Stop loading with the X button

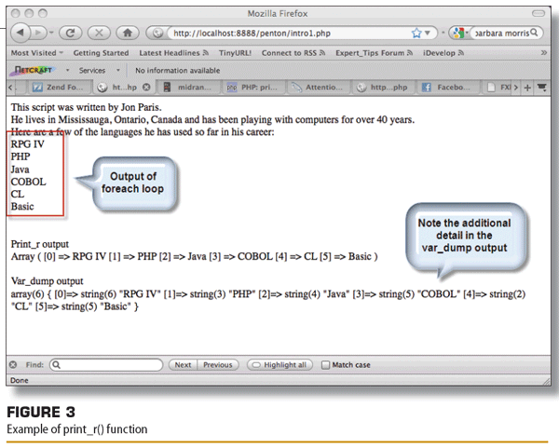pyautogui.click(x=99, y=34)
